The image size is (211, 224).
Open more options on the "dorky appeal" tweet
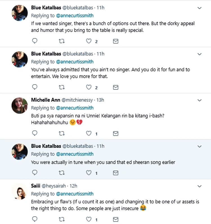(199, 8)
